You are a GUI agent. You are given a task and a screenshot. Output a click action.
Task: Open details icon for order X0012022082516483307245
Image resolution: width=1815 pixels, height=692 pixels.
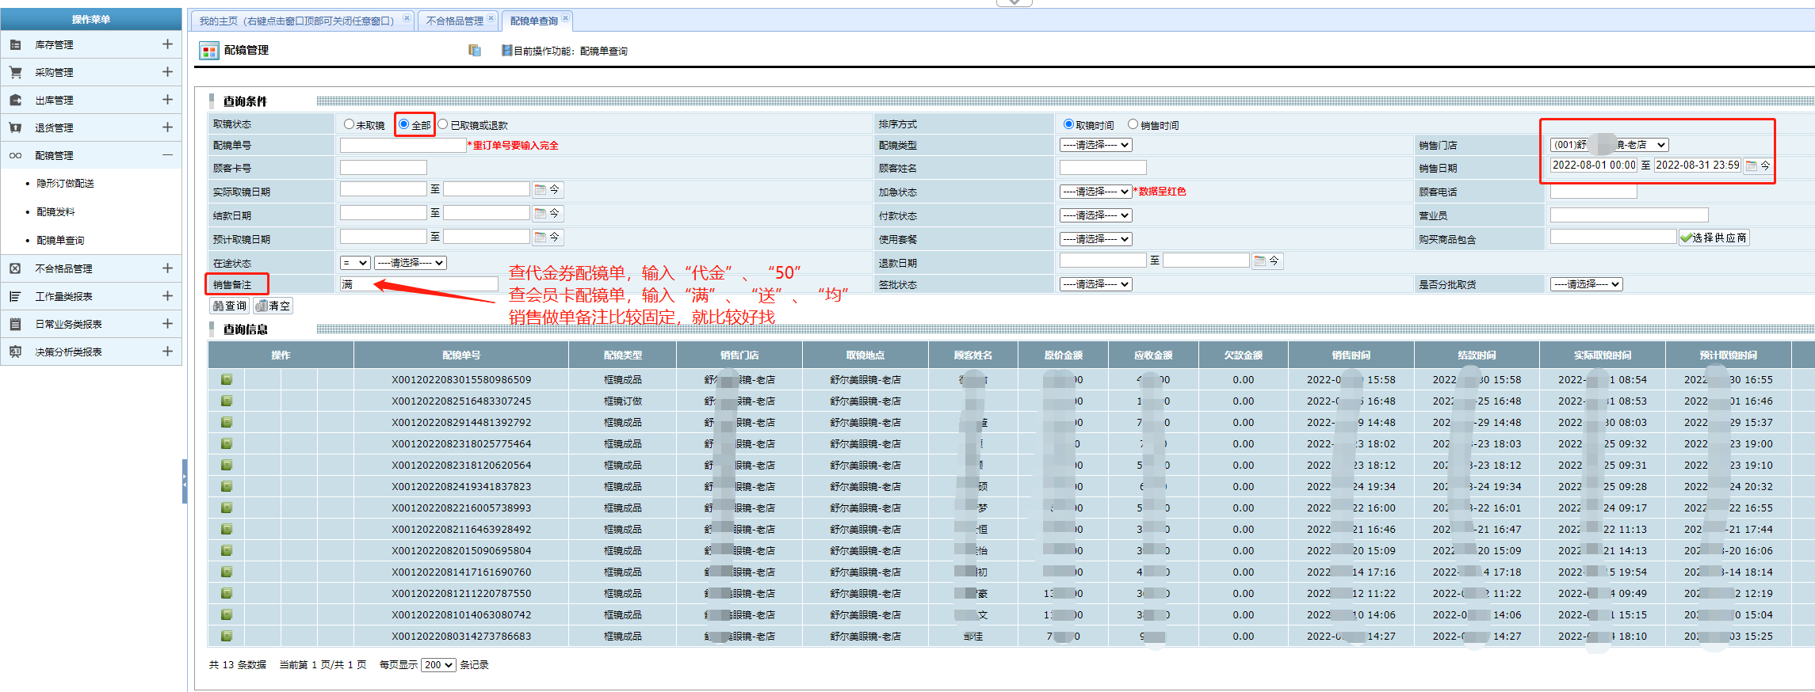pos(227,401)
